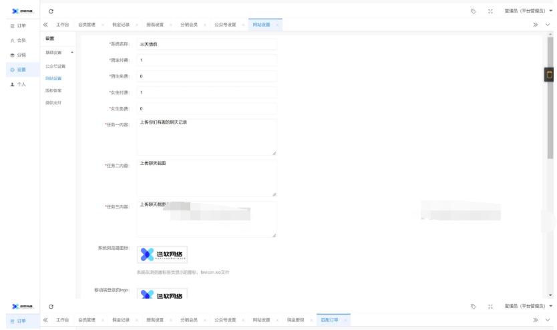Click the double-right arrow in the top tab bar

coord(536,25)
